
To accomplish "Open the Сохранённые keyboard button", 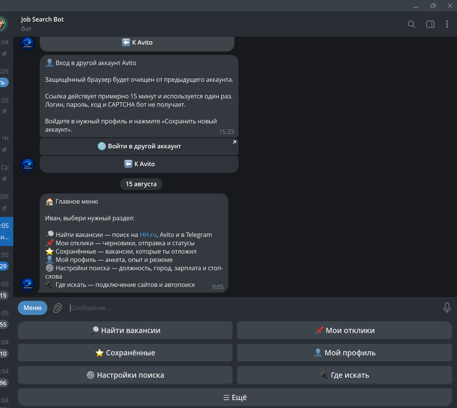I will click(x=125, y=353).
